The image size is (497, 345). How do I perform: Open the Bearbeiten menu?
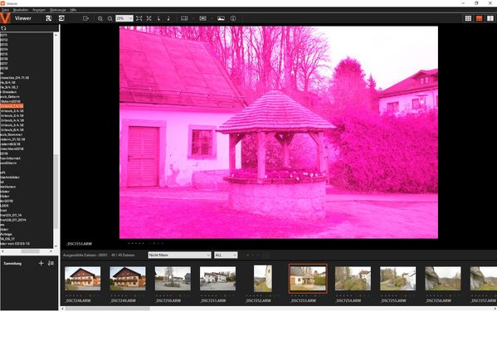point(21,10)
